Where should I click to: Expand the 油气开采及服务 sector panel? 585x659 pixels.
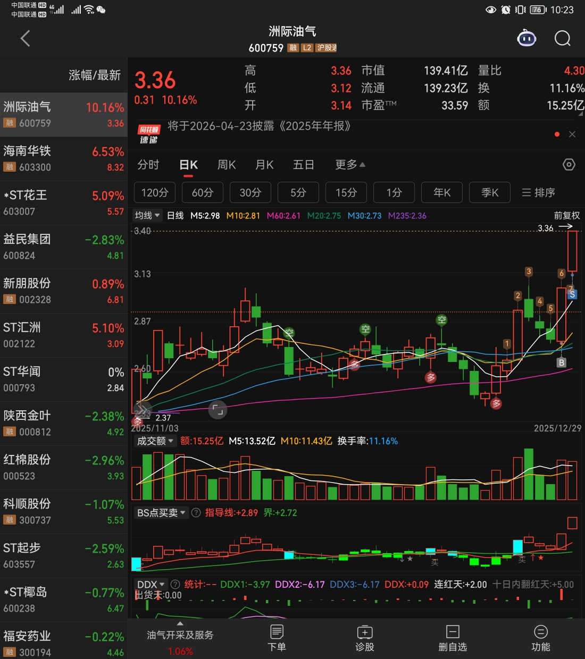coord(180,638)
